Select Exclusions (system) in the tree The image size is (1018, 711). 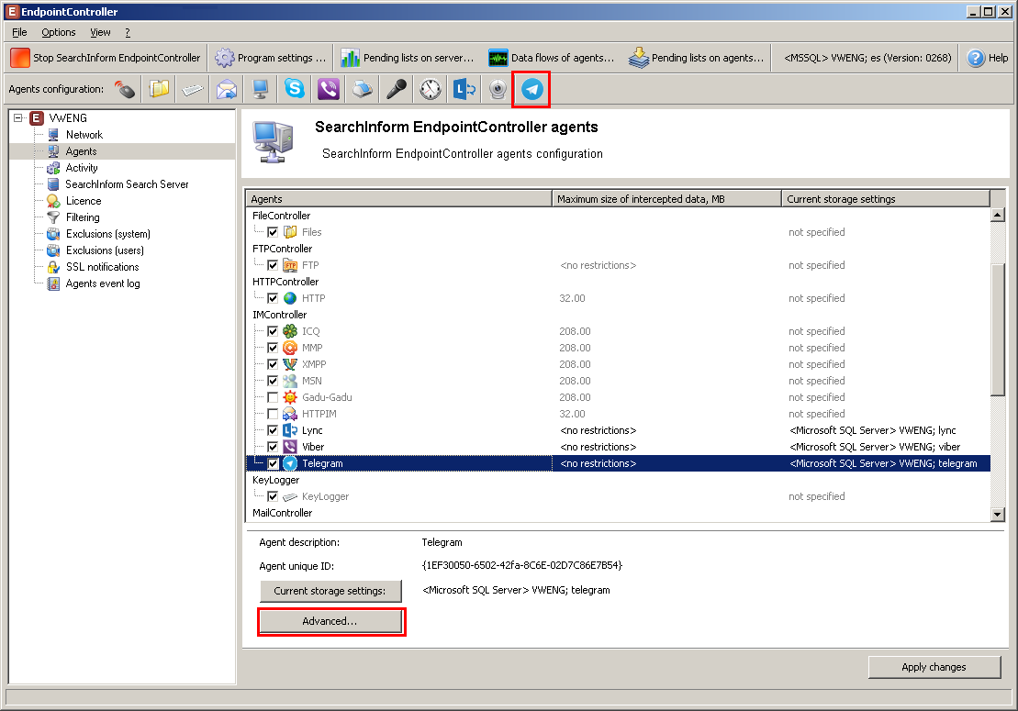[x=107, y=234]
